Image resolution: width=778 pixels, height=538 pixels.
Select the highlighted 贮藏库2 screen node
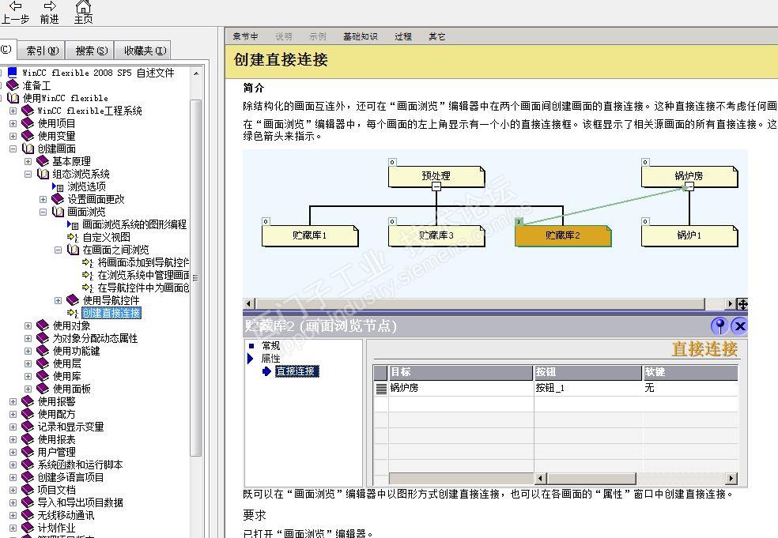(x=563, y=236)
